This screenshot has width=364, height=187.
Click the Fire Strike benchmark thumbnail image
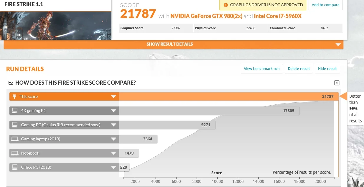[x=56, y=25]
